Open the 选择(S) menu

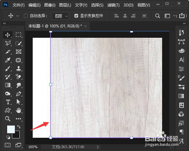pyautogui.click(x=97, y=5)
